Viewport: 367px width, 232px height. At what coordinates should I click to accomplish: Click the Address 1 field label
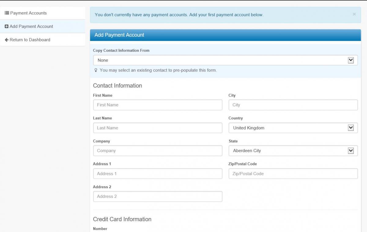pyautogui.click(x=102, y=164)
